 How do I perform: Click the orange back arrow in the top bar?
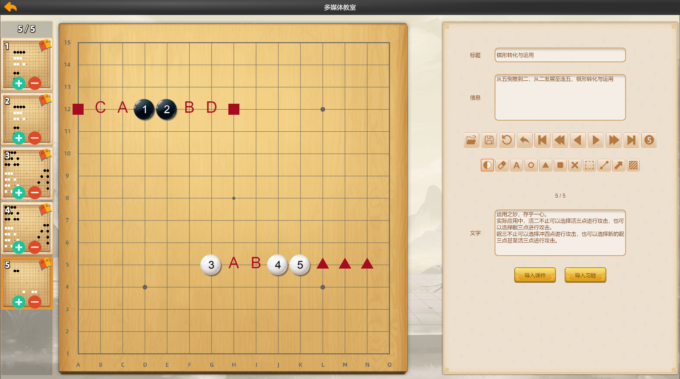click(11, 7)
